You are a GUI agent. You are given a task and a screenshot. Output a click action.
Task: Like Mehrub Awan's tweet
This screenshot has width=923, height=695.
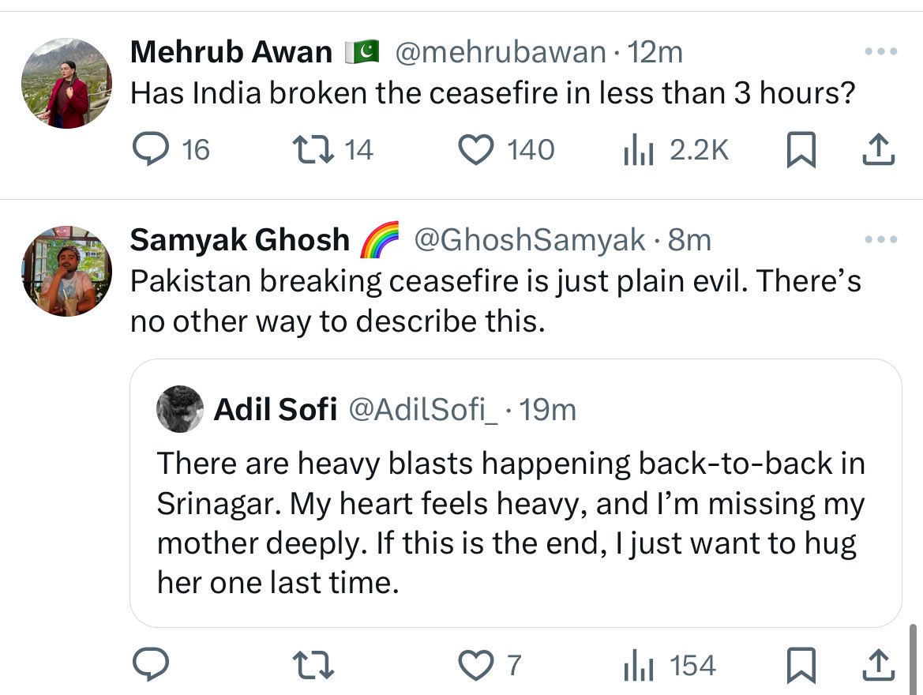point(475,149)
